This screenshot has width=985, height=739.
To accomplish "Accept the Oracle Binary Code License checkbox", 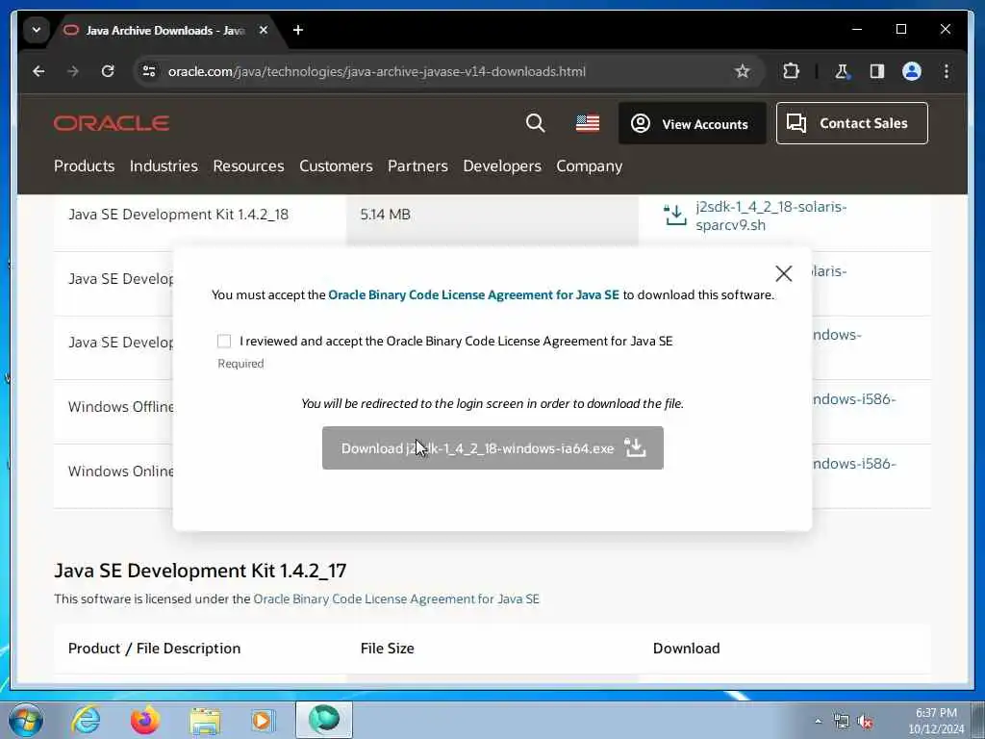I will tap(223, 341).
